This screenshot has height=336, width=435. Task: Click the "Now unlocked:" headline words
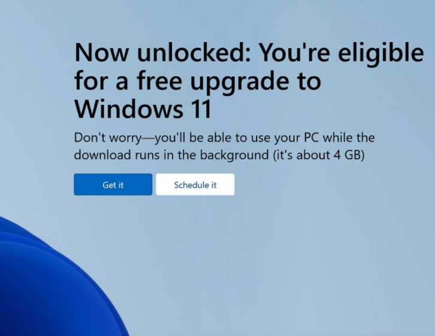click(x=163, y=53)
